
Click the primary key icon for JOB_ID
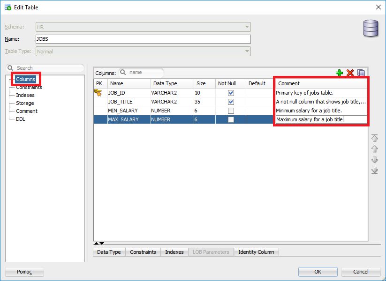(x=98, y=93)
